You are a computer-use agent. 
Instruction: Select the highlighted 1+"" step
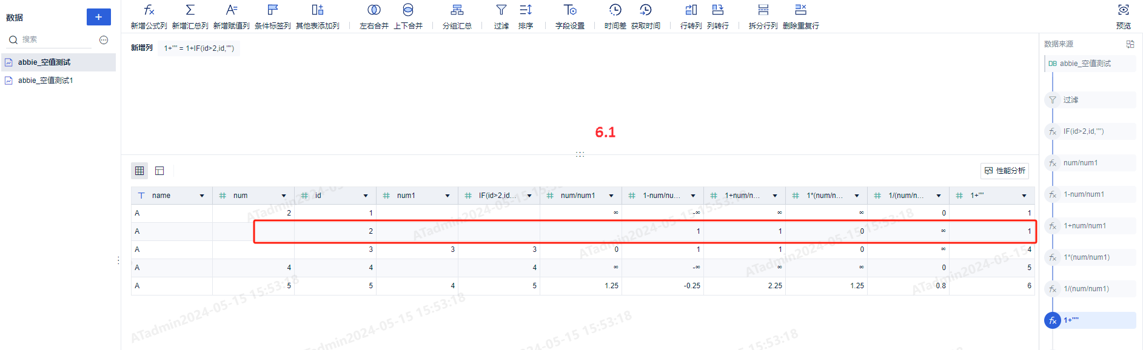pos(1091,320)
